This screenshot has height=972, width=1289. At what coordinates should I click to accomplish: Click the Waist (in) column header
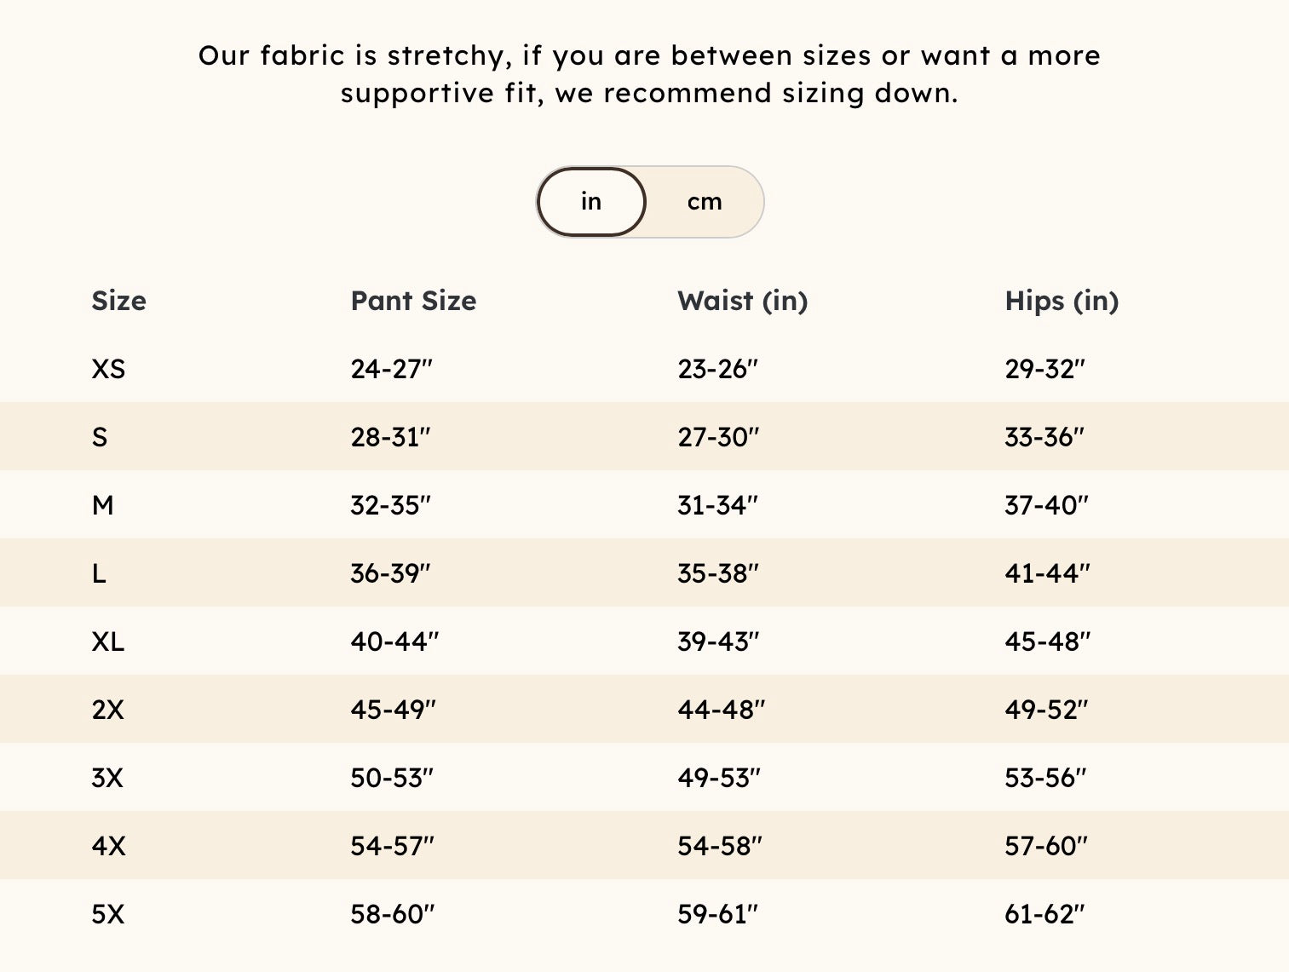[742, 301]
